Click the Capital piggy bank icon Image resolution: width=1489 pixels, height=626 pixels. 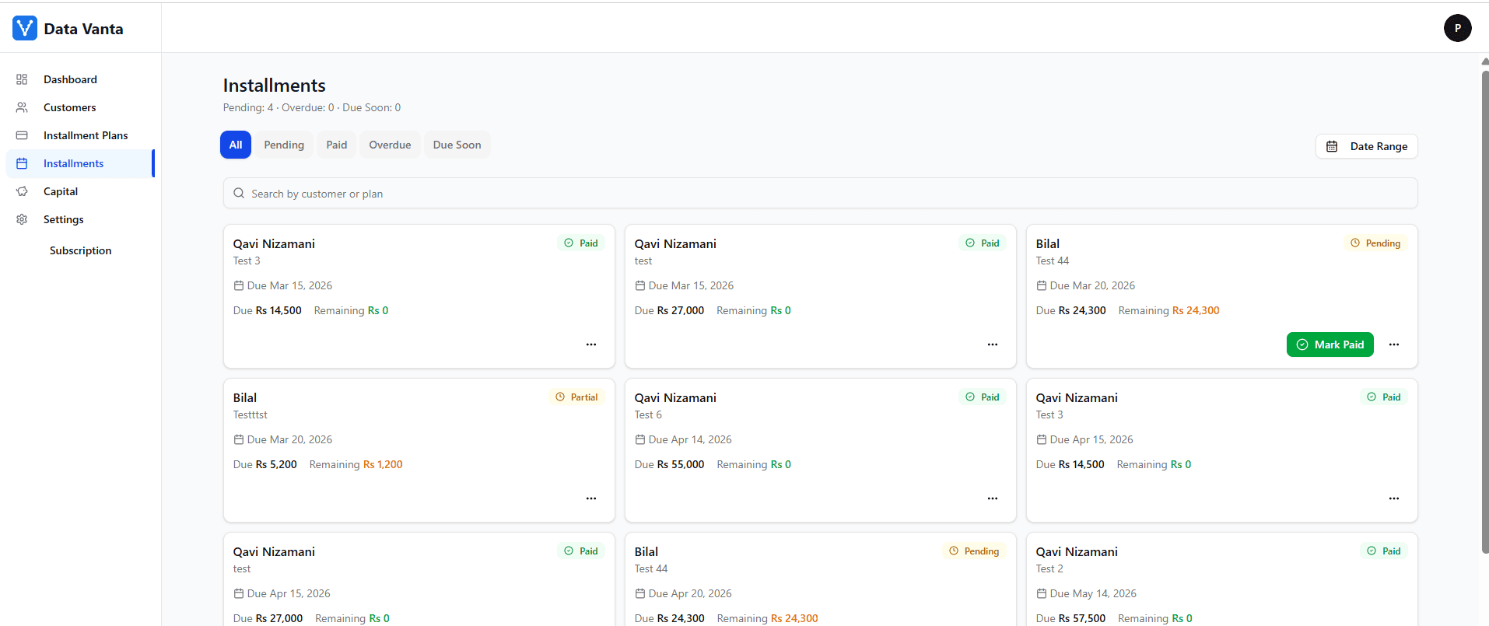pyautogui.click(x=22, y=191)
